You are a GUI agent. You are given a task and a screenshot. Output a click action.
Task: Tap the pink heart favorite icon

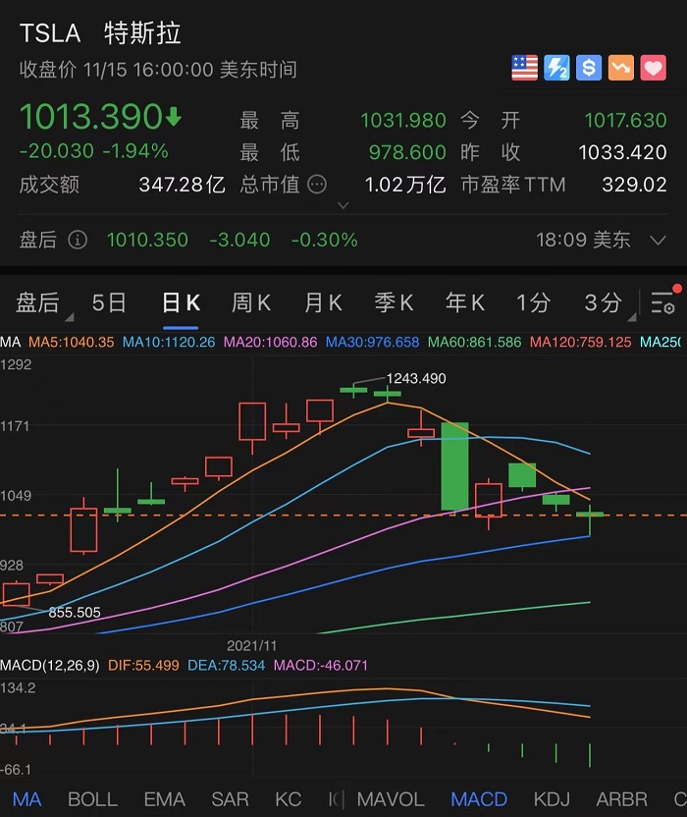point(654,68)
